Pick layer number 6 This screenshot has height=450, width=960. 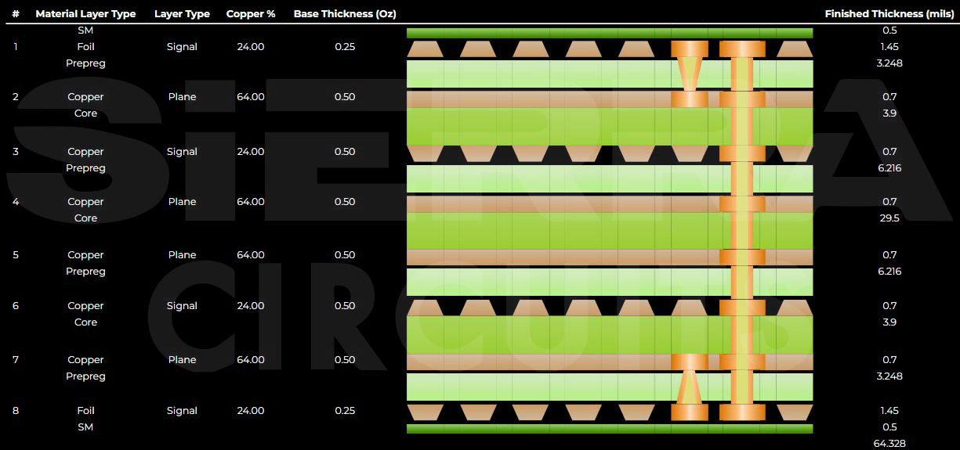pos(15,306)
